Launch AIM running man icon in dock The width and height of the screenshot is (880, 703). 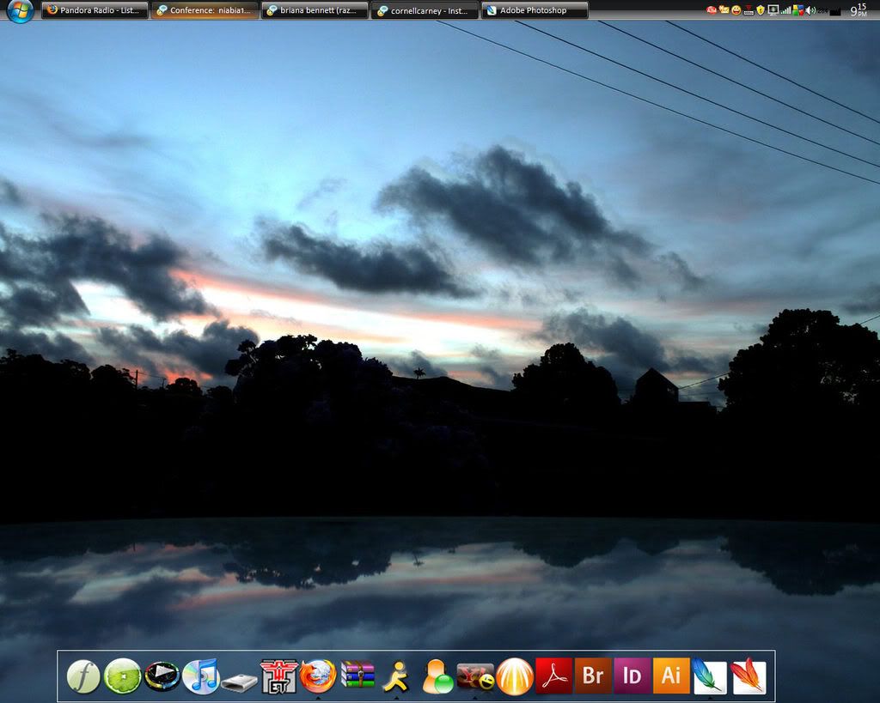point(396,676)
